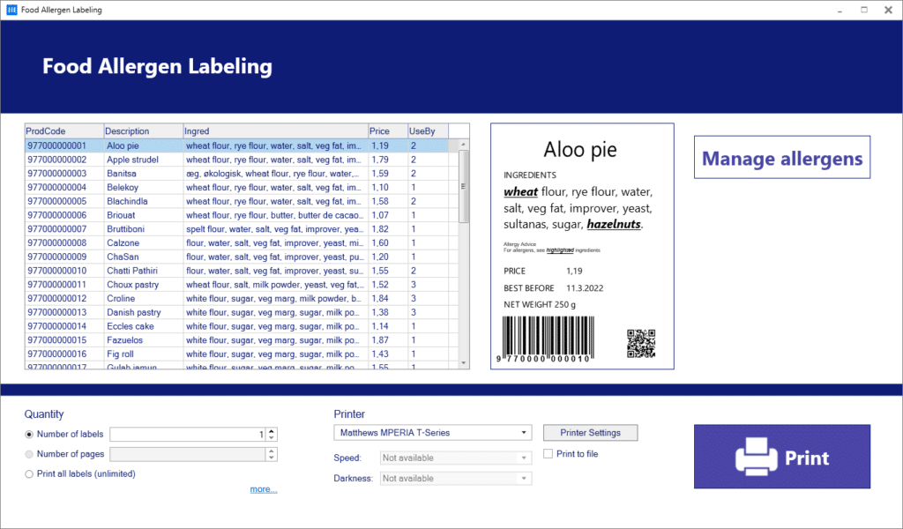Click product code 977000000008
Viewport: 903px width, 529px height.
pyautogui.click(x=57, y=243)
